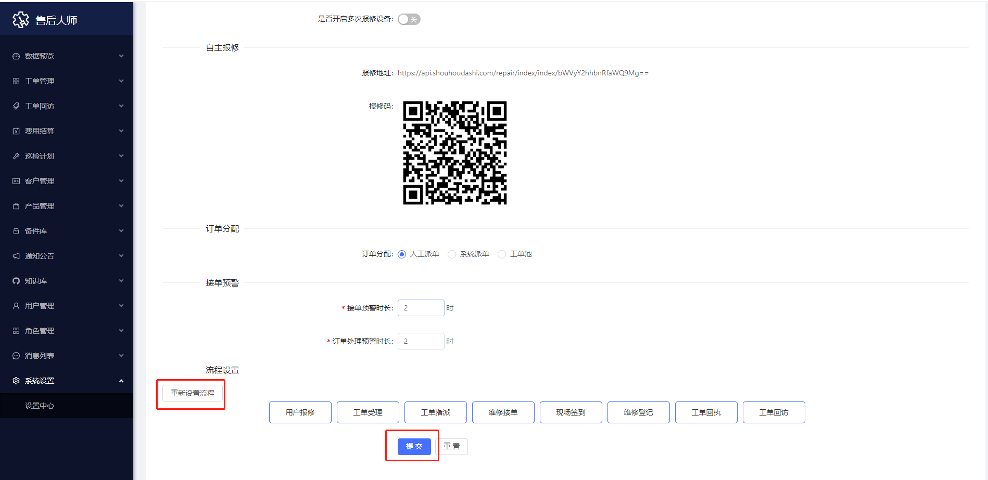Click the 消息列表 chat bubble icon
Viewport: 988px width, 480px height.
pos(16,356)
